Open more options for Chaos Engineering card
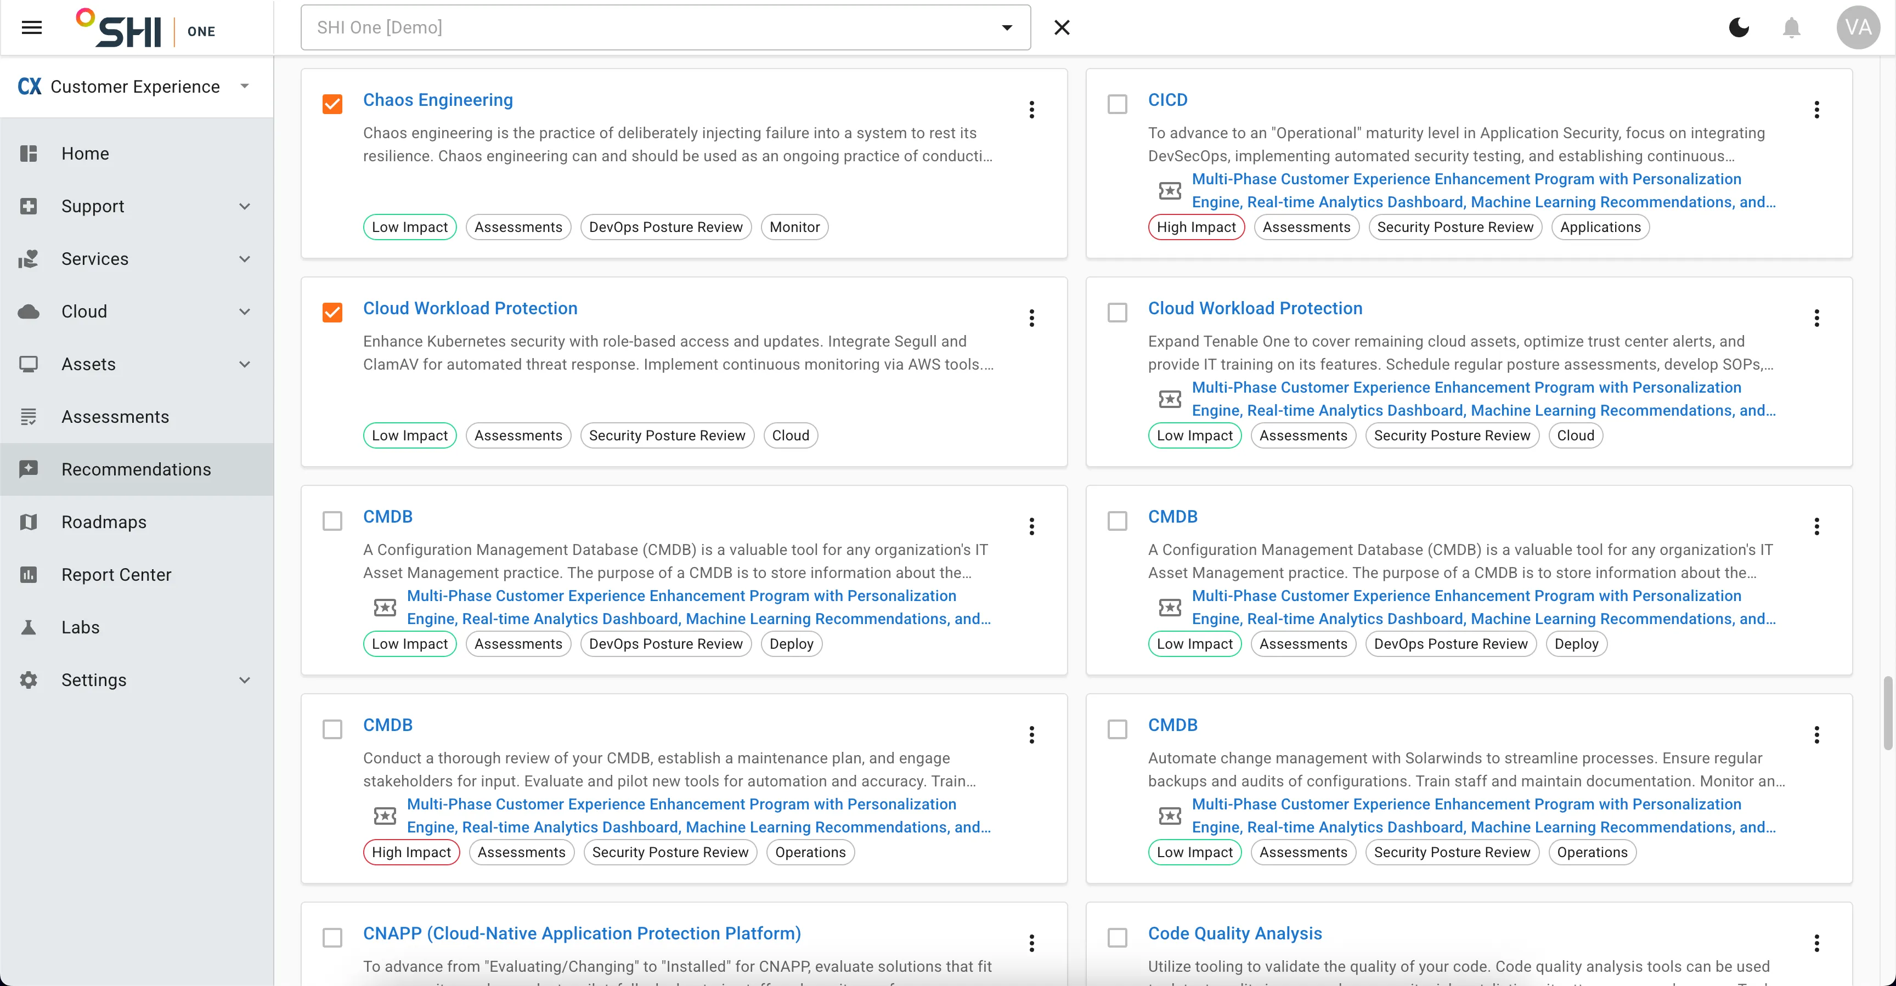Image resolution: width=1896 pixels, height=986 pixels. (x=1032, y=110)
